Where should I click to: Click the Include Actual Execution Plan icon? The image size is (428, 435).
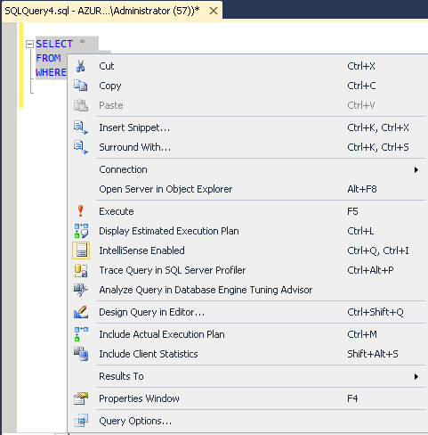point(81,334)
